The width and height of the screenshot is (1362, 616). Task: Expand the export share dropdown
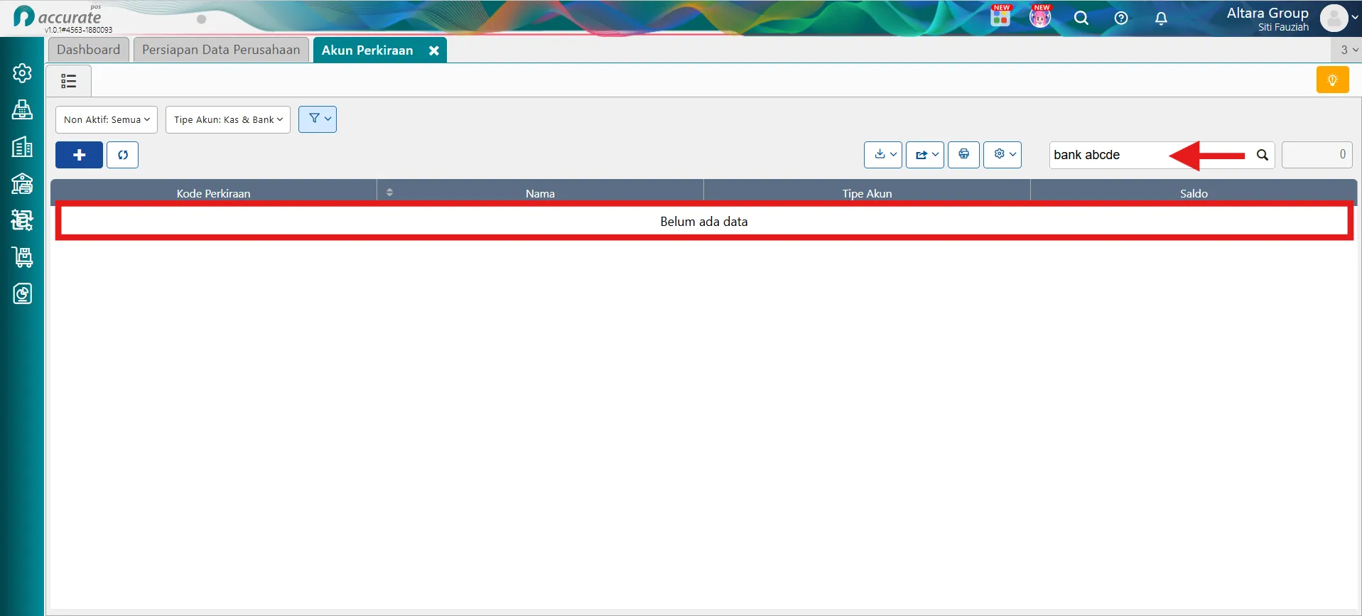pyautogui.click(x=925, y=154)
